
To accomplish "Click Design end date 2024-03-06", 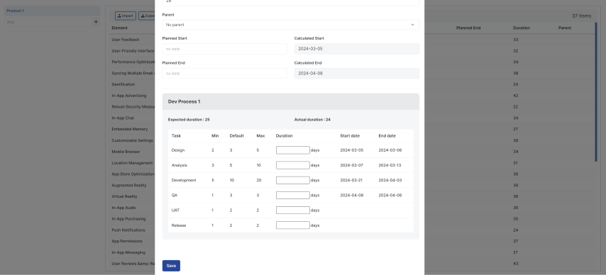I will pos(390,150).
